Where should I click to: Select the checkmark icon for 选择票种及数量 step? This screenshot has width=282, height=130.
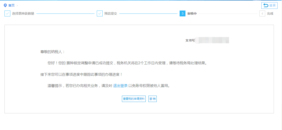(7, 14)
